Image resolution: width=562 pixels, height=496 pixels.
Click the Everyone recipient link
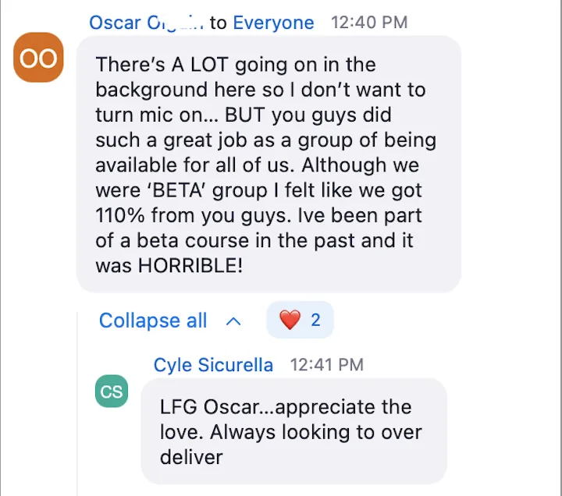tap(273, 23)
